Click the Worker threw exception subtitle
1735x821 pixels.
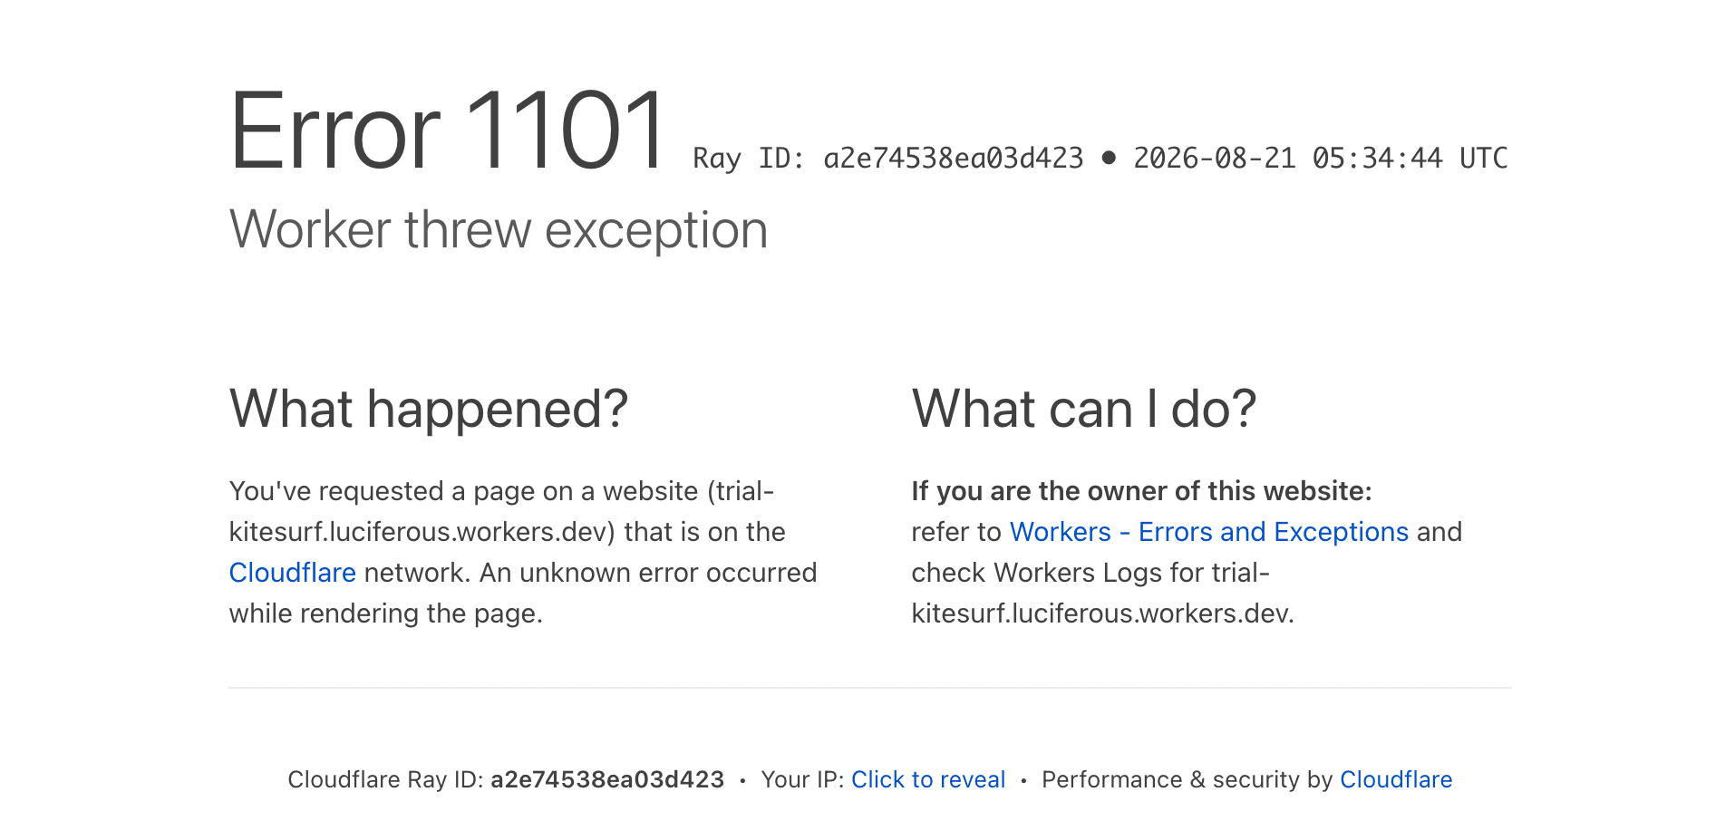point(499,230)
